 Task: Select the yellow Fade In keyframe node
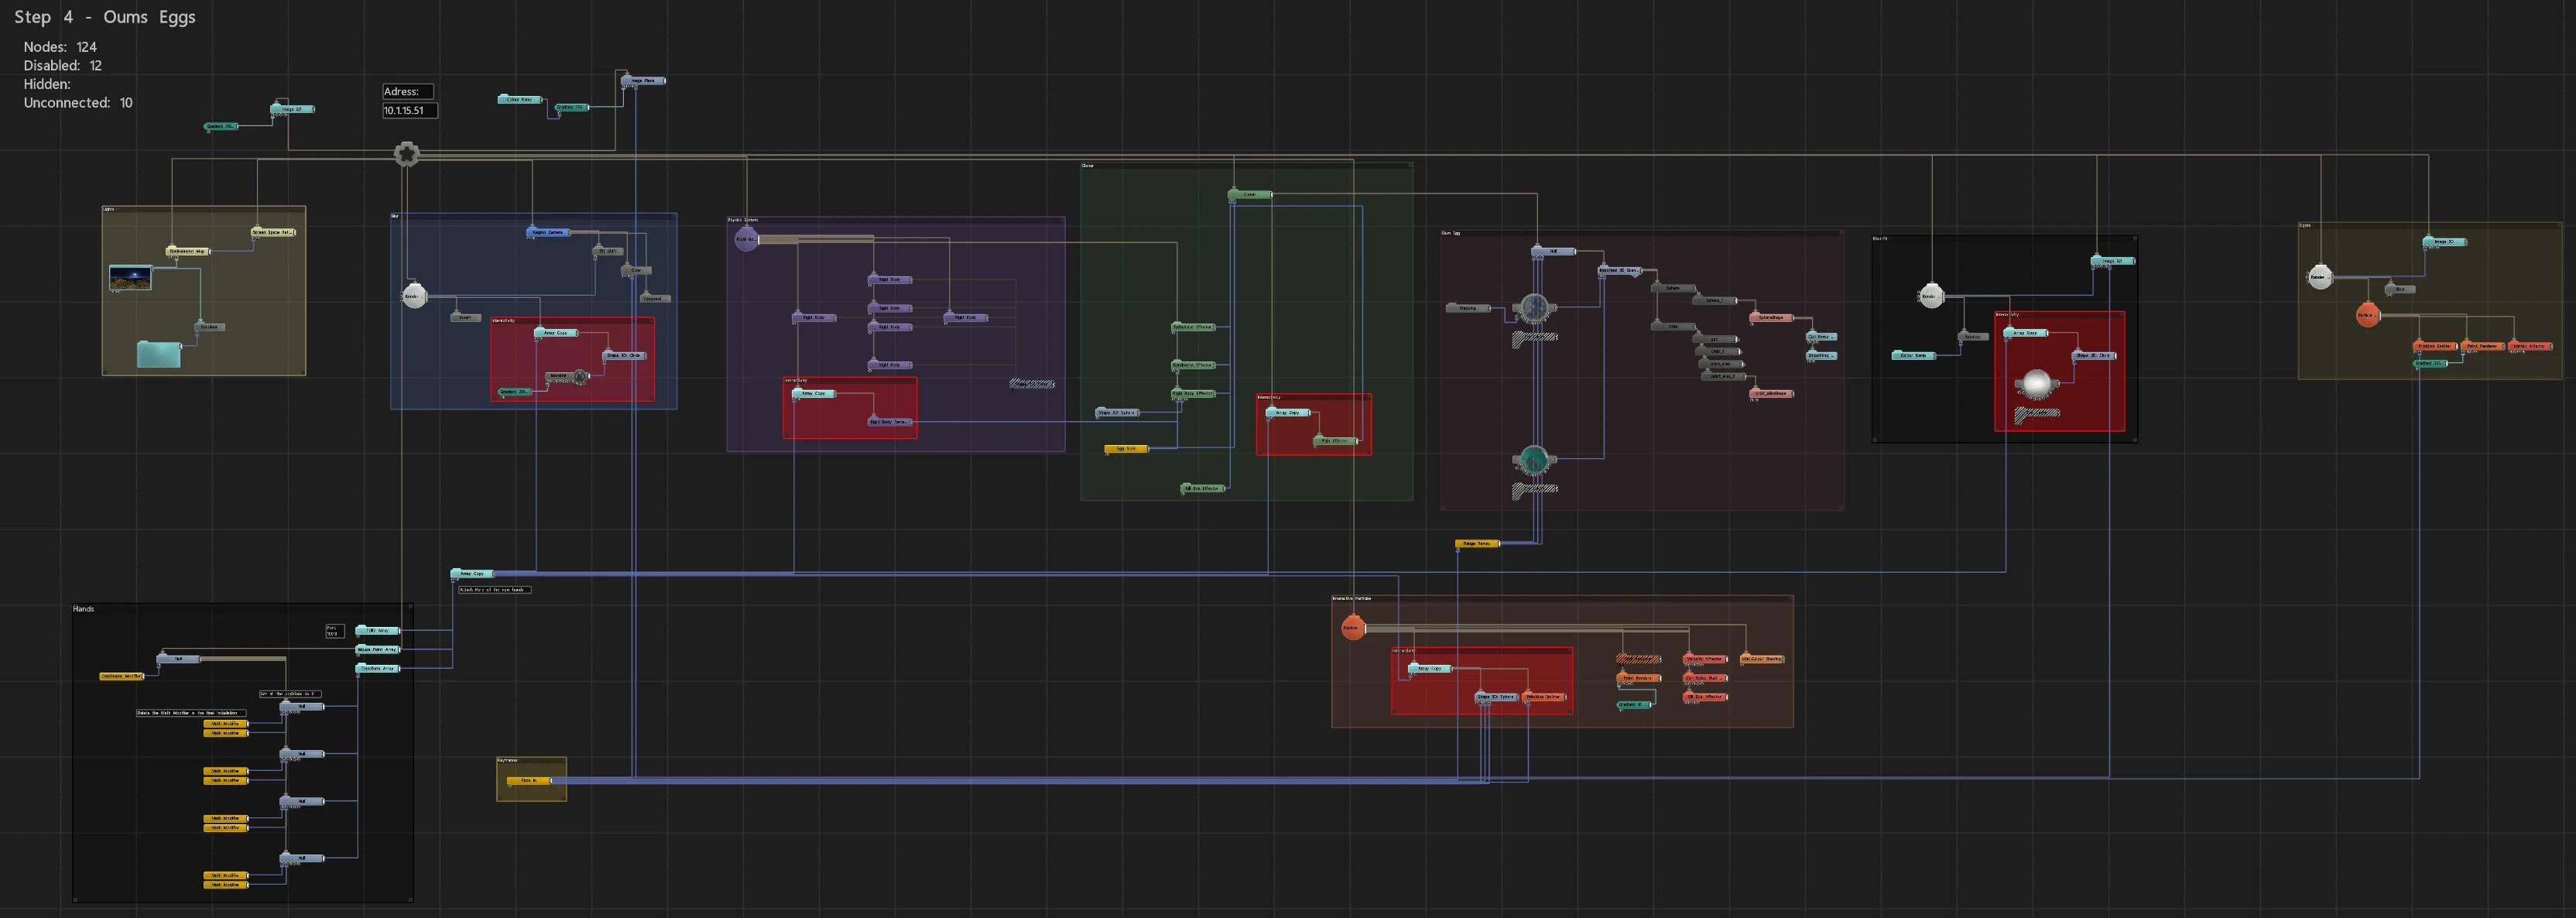(x=529, y=780)
